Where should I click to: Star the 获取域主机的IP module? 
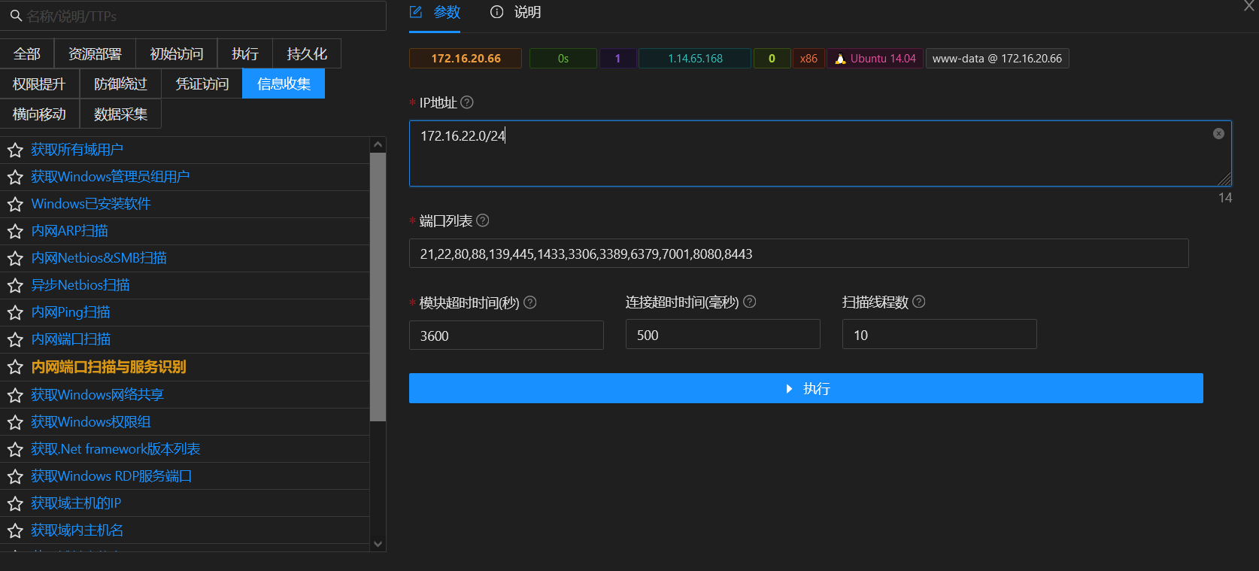[x=15, y=504]
